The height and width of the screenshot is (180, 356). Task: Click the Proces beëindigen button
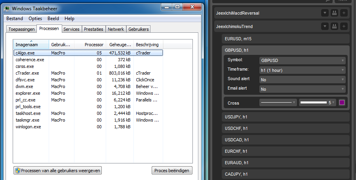(172, 171)
